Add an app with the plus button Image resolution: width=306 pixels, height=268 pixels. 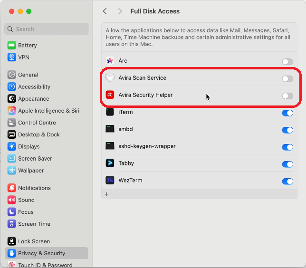coord(106,194)
